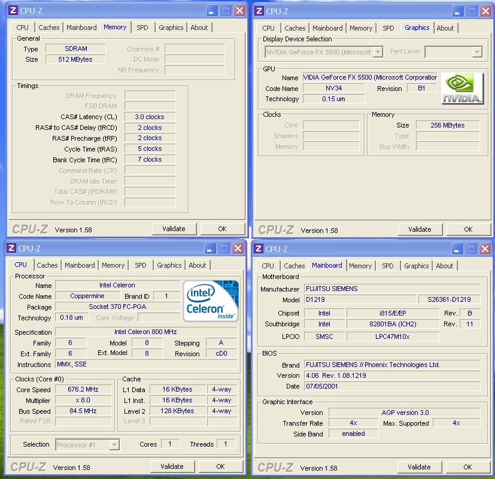The image size is (495, 479).
Task: Open the Caches tab in the CPU window
Action: [x=47, y=265]
